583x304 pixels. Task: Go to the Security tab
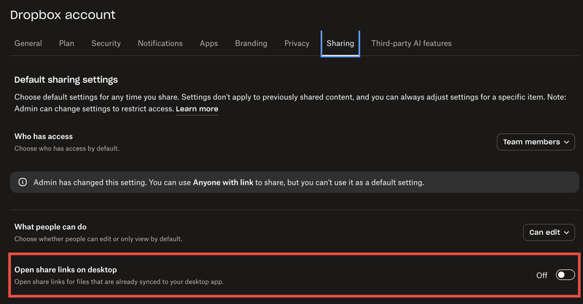tap(106, 44)
